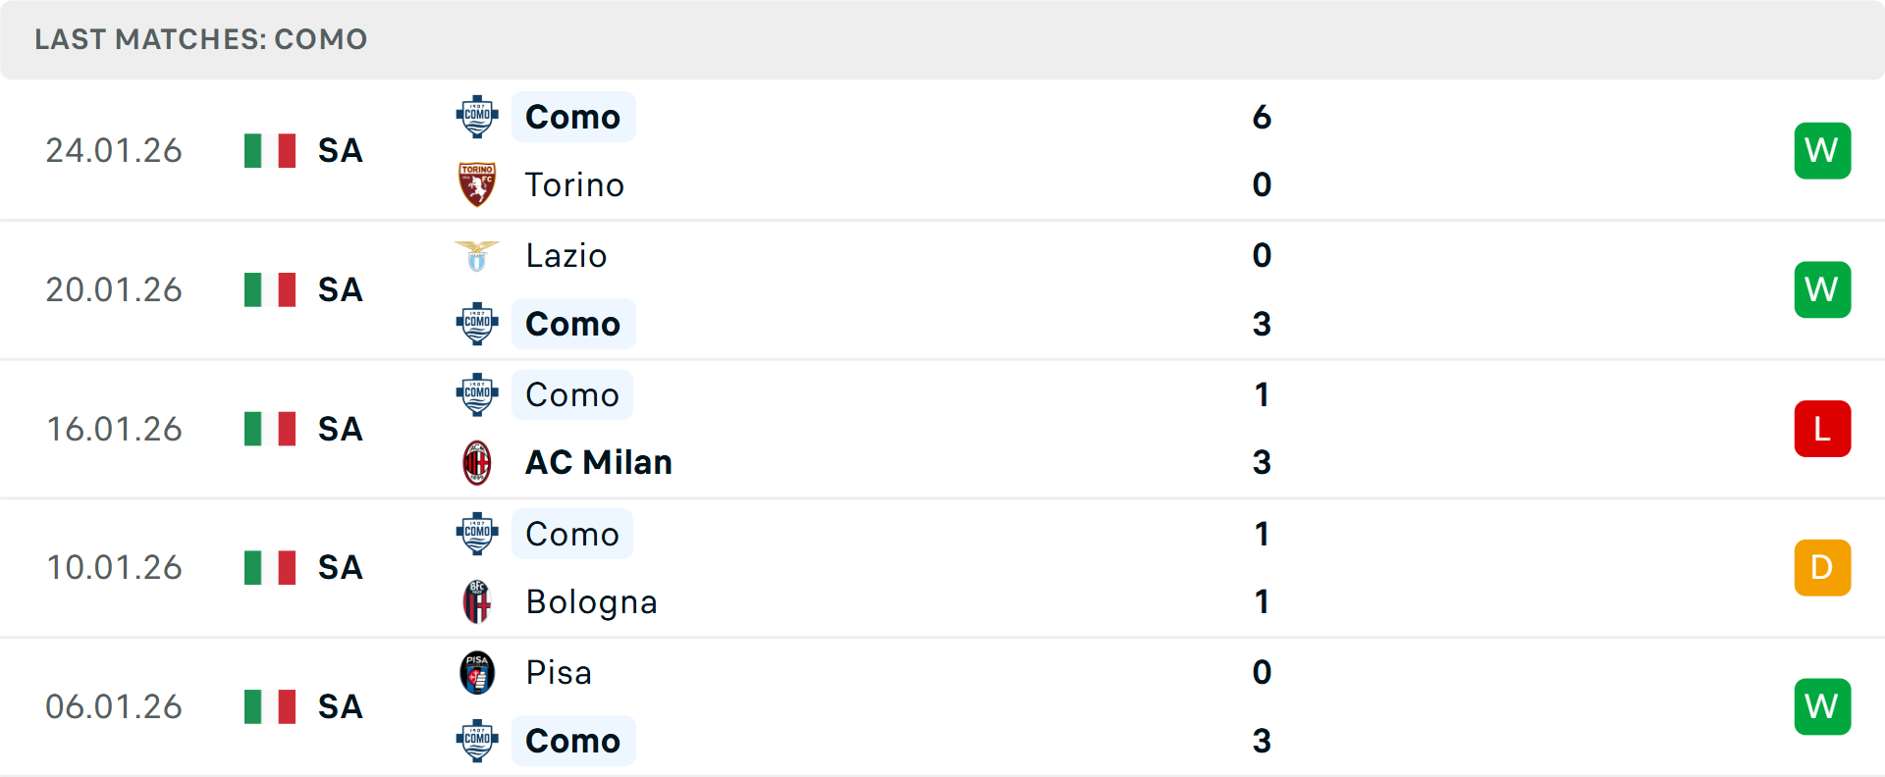Click the Como club crest next to Torino match
The image size is (1885, 777).
[477, 116]
